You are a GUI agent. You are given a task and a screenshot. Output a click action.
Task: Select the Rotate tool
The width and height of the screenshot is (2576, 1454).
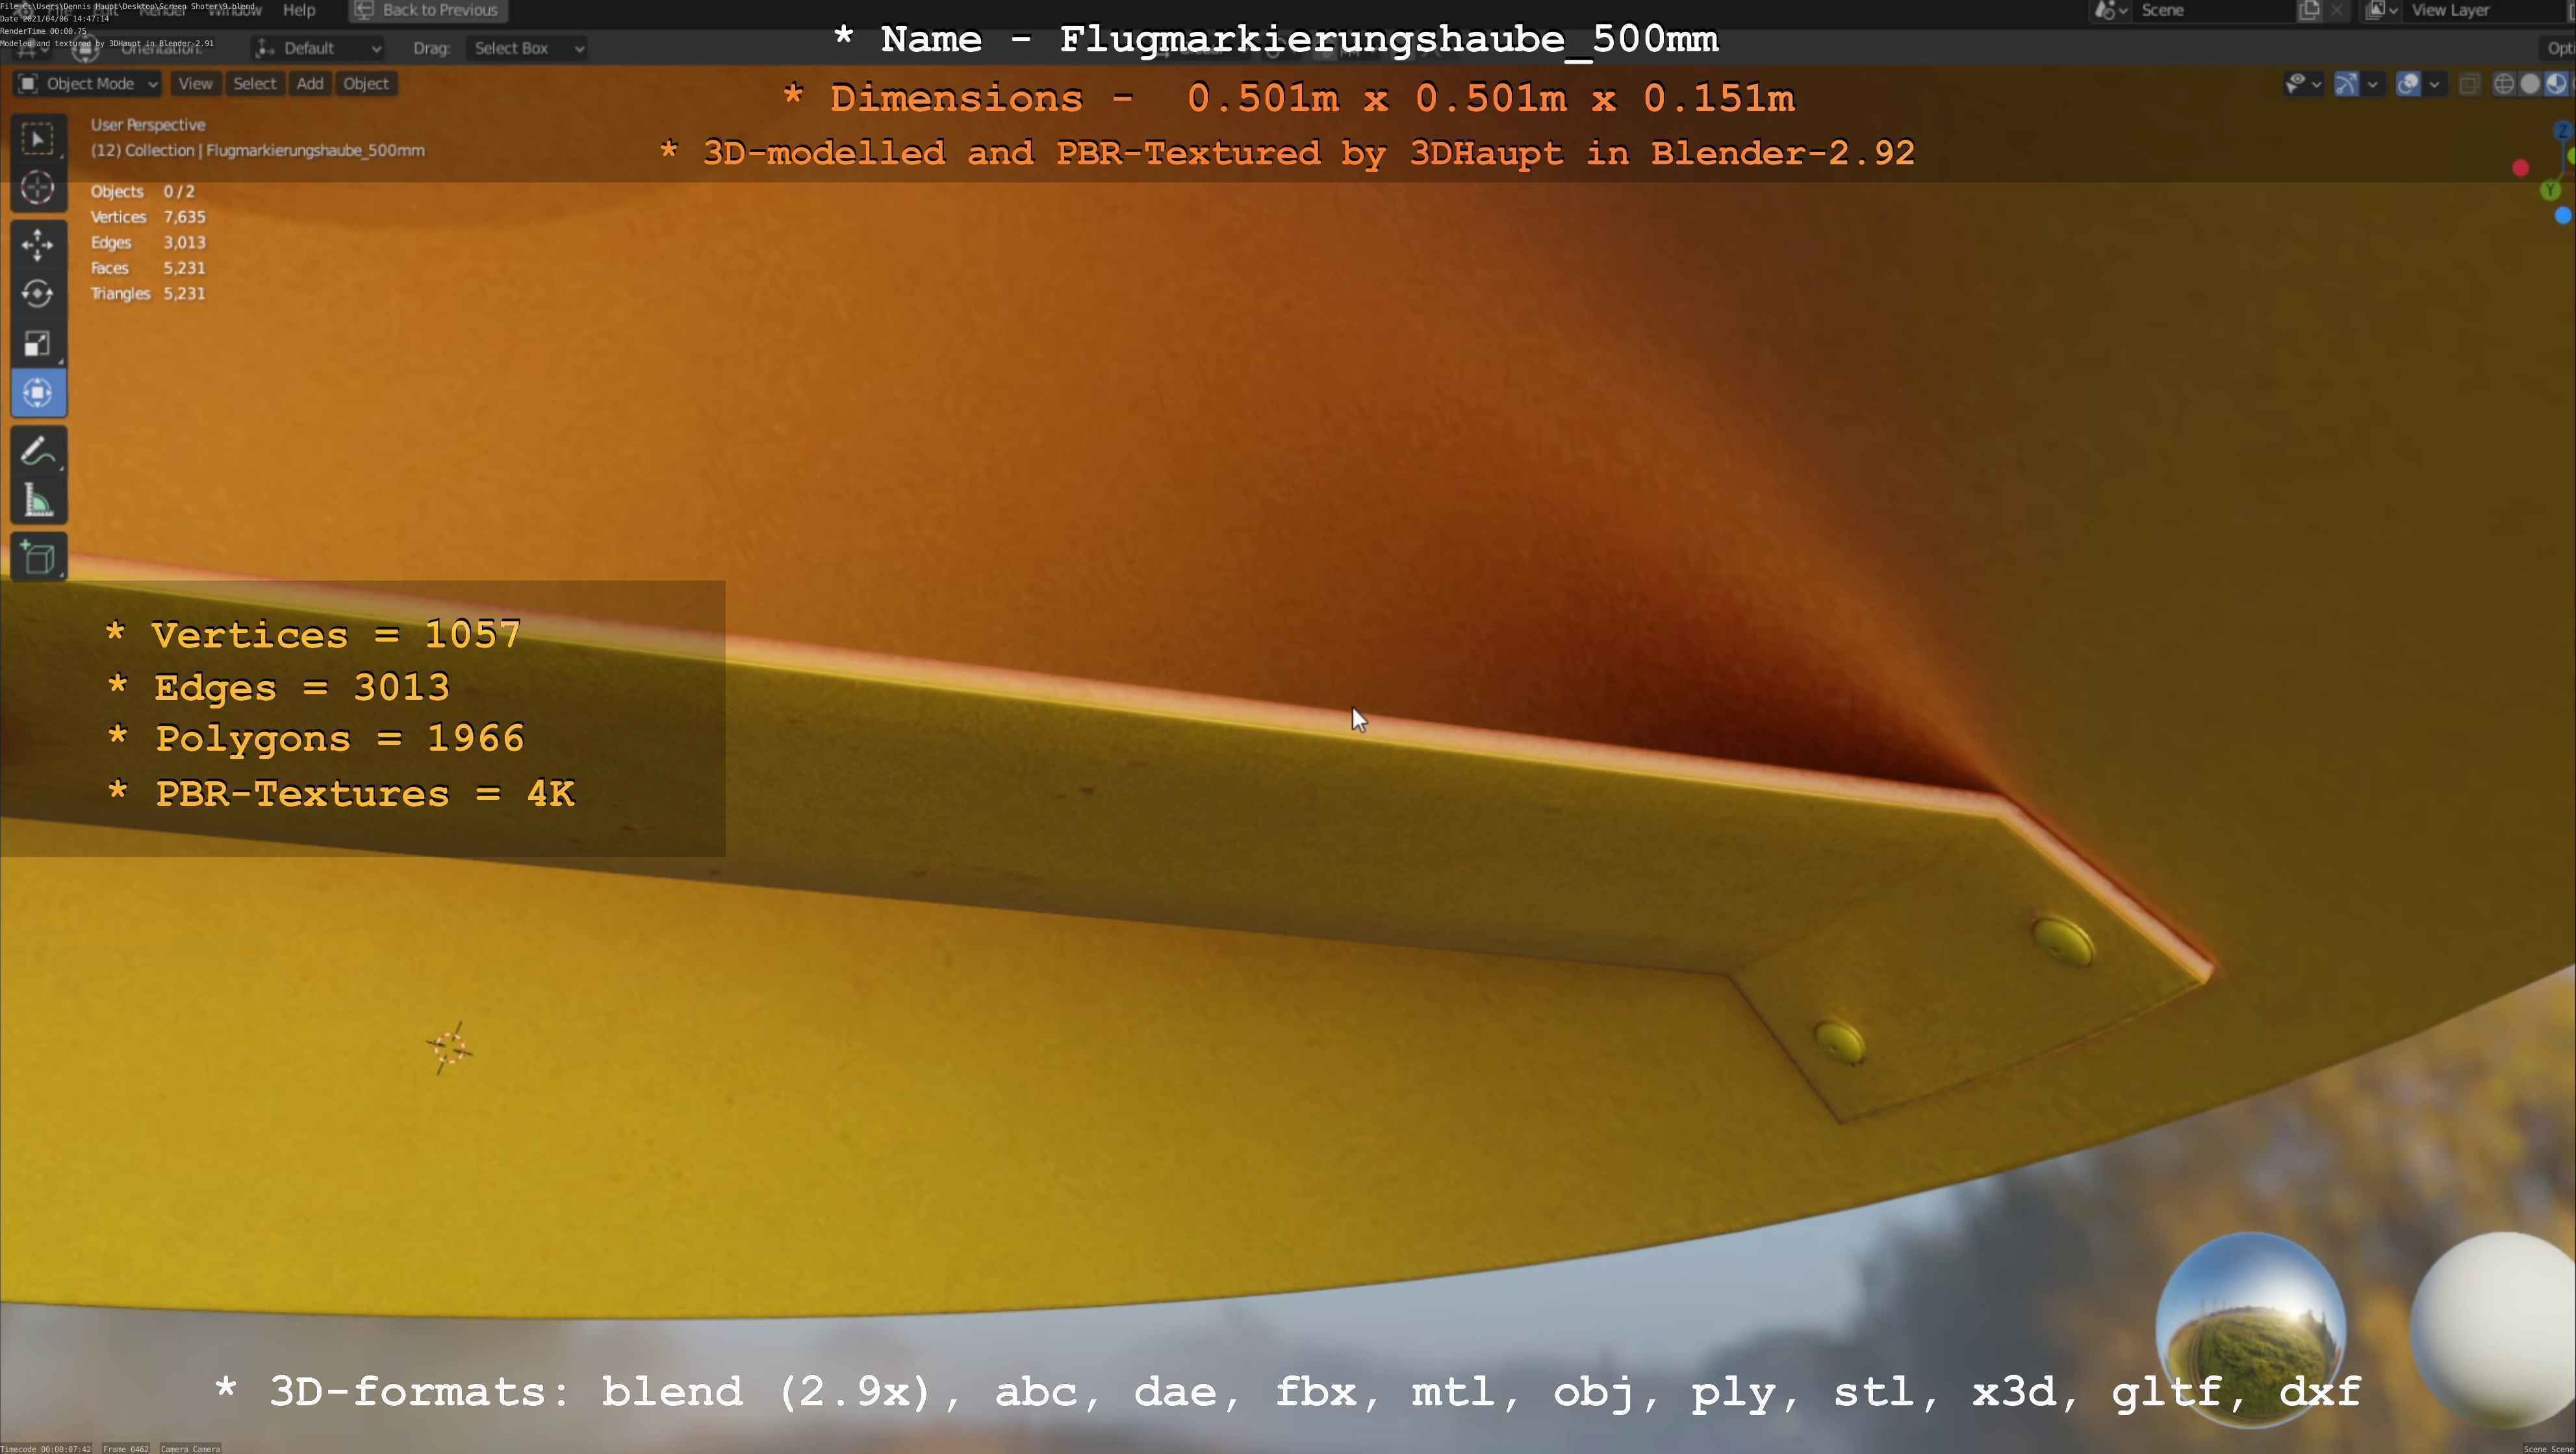pyautogui.click(x=38, y=294)
